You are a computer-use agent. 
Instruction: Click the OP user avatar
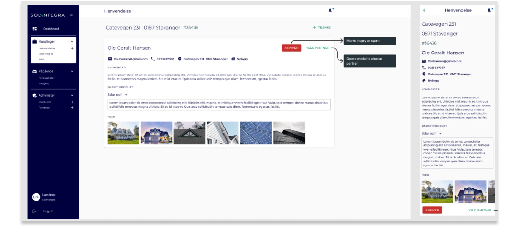pos(36,197)
